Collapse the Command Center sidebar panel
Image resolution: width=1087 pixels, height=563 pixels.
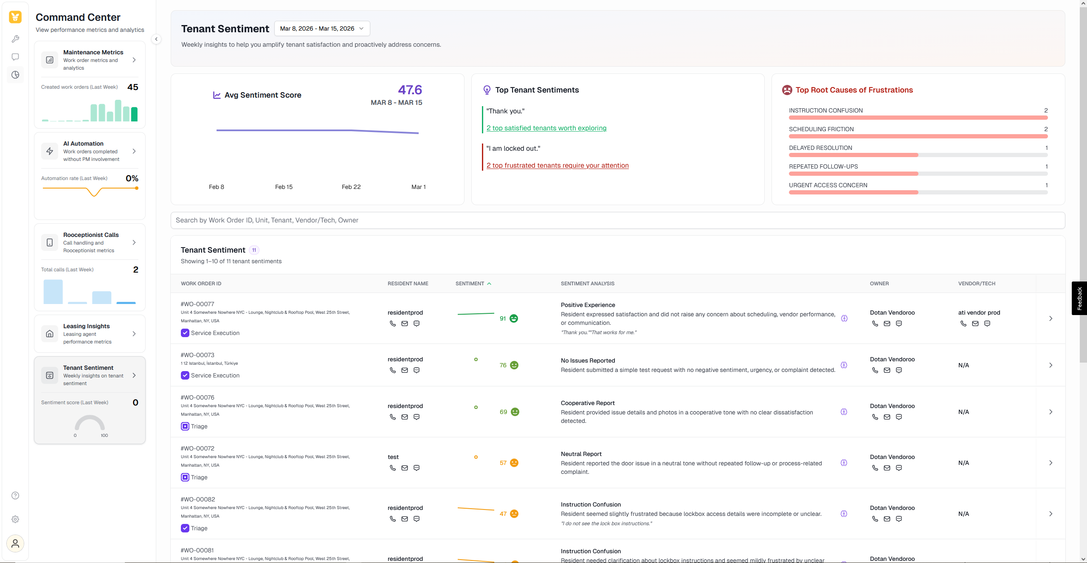(156, 39)
